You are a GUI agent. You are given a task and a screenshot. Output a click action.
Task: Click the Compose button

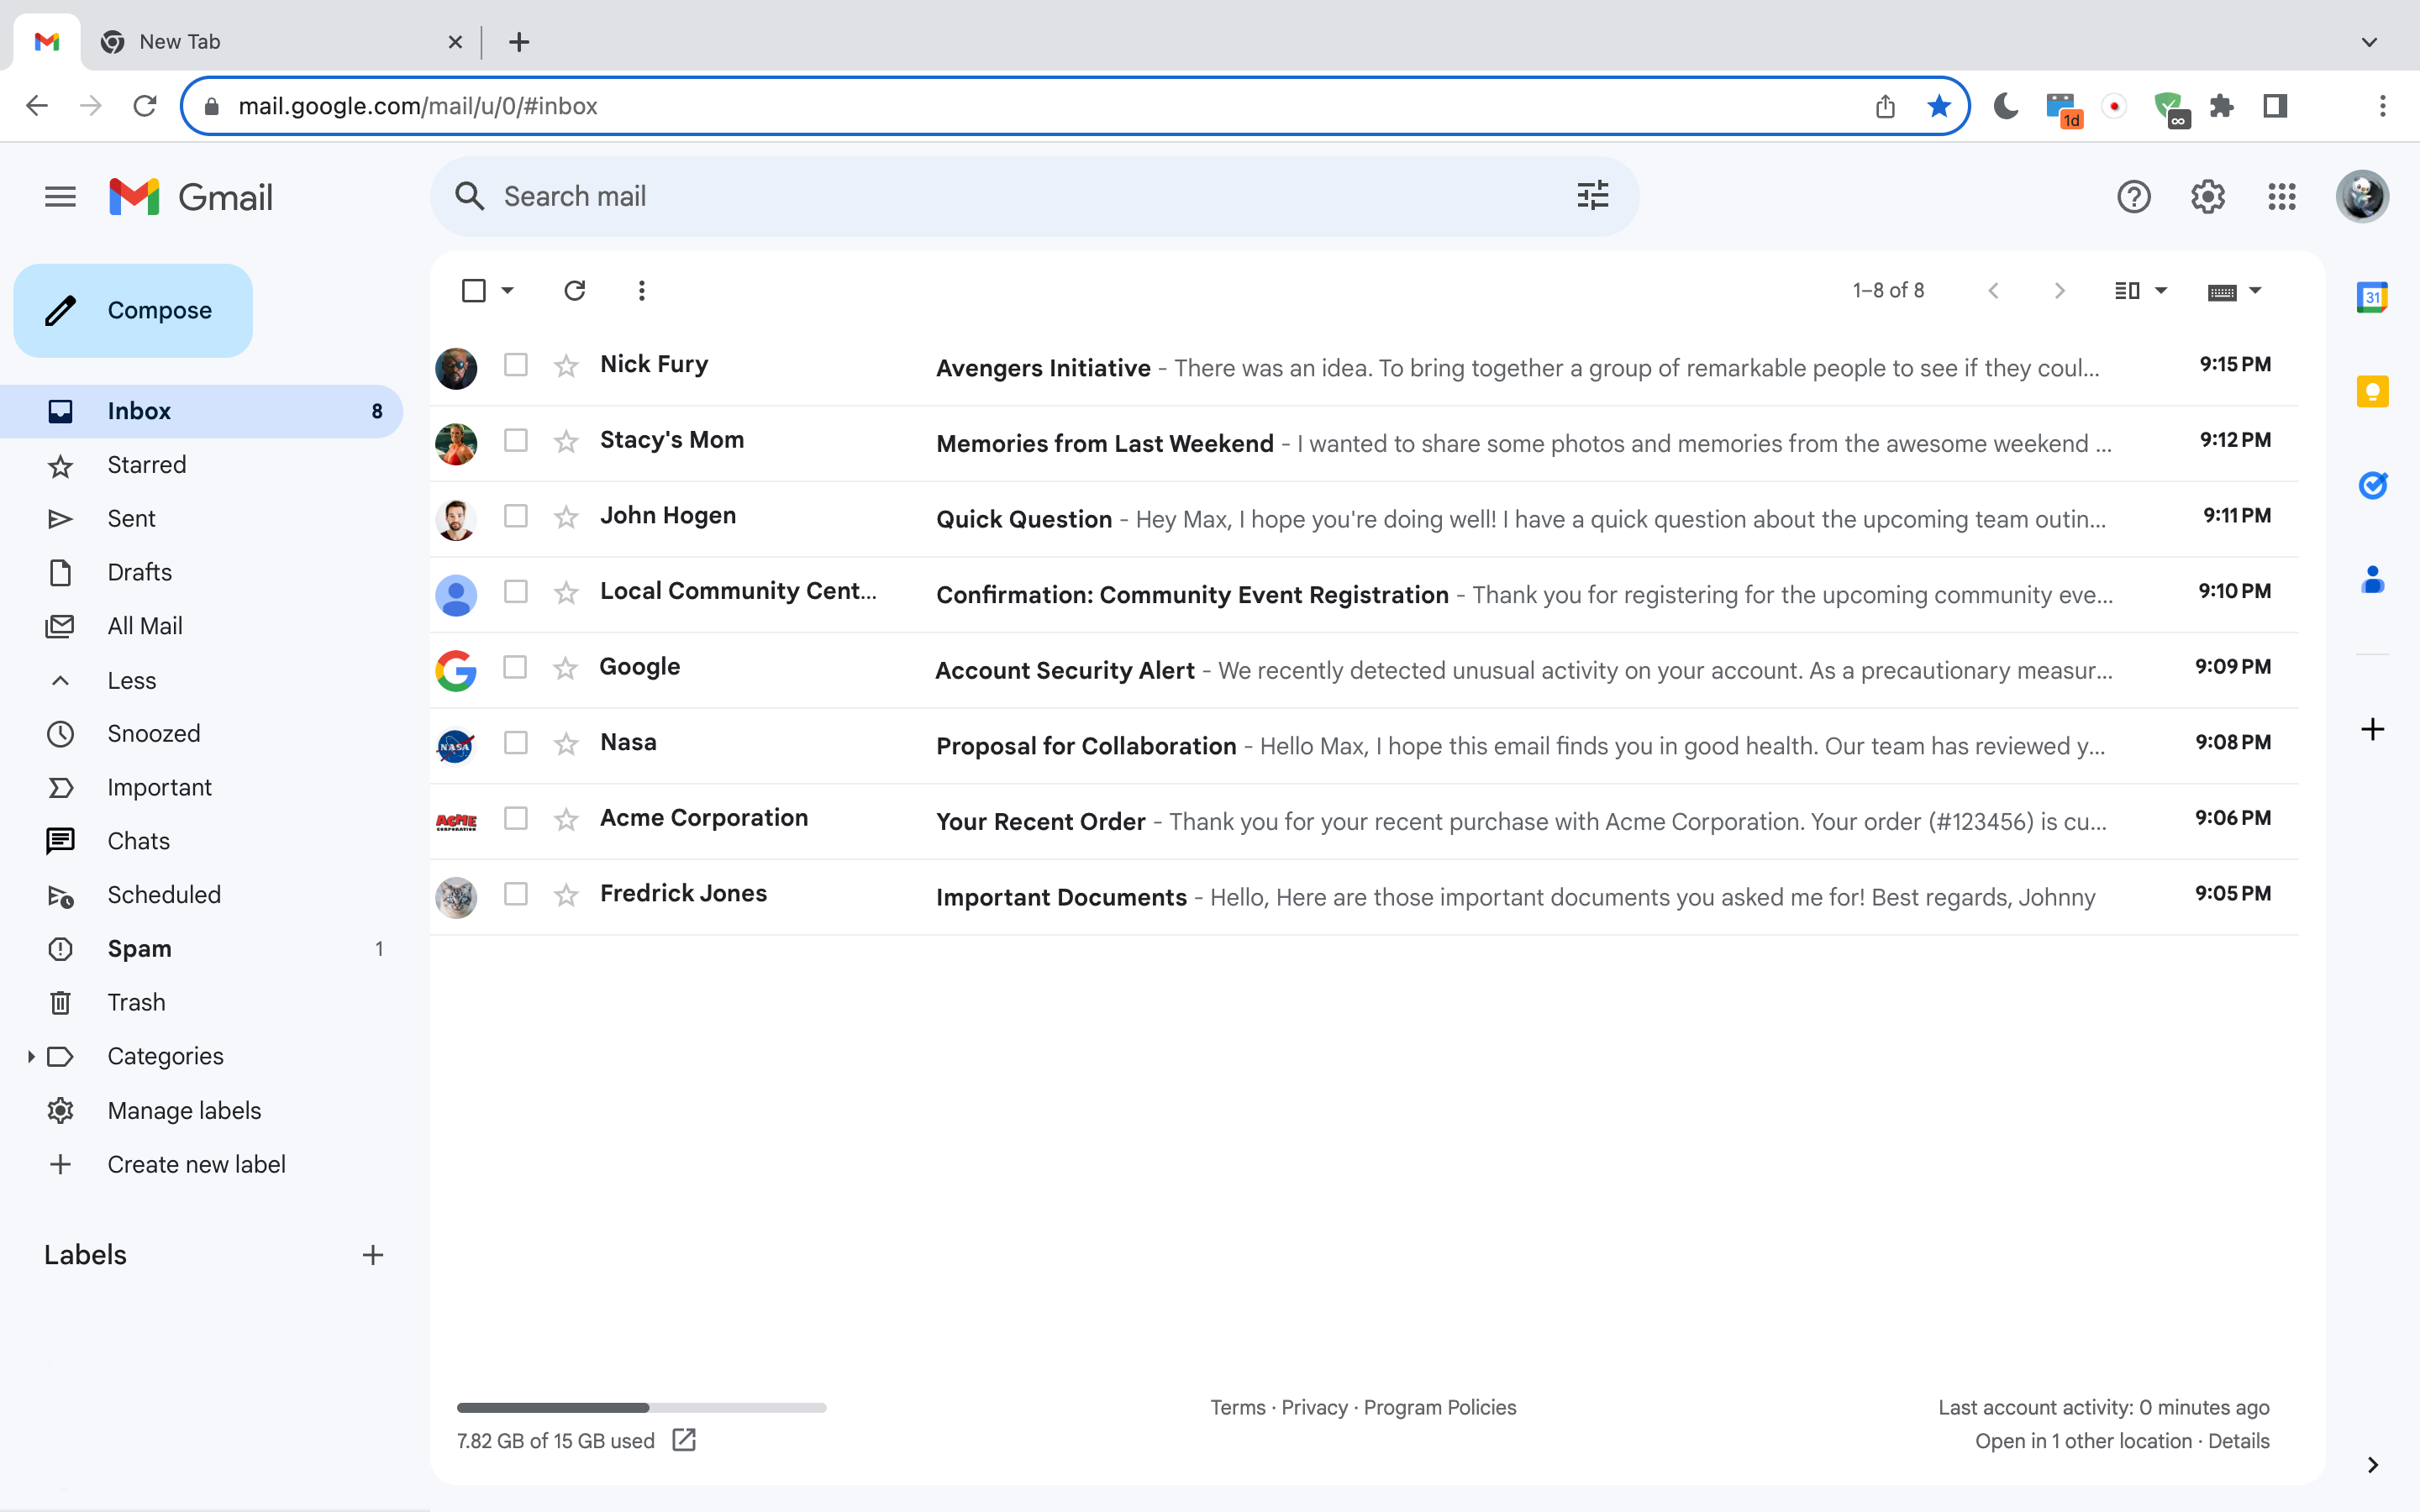[133, 310]
